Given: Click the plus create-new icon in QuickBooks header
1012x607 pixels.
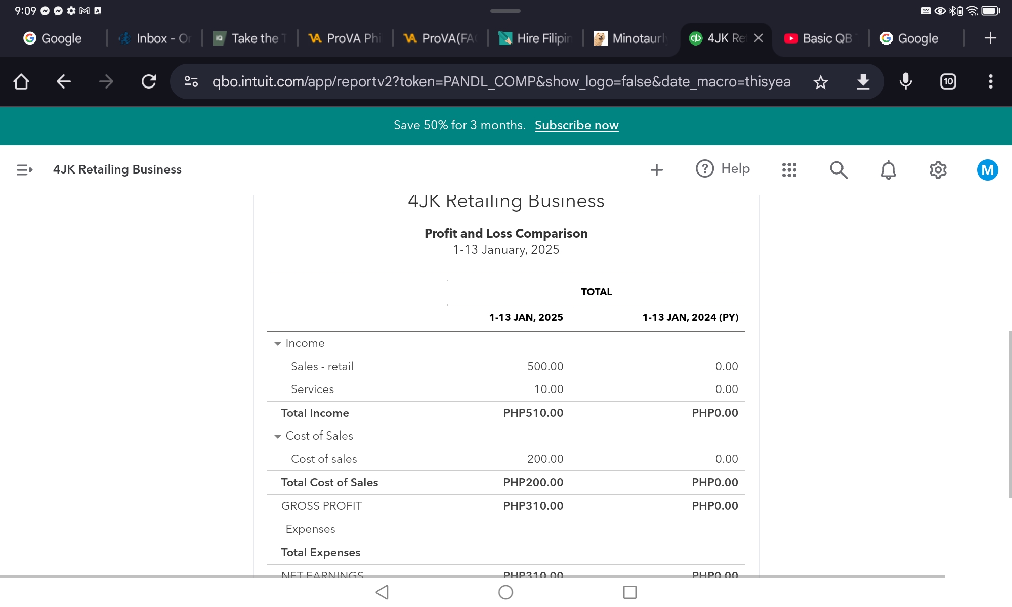Looking at the screenshot, I should (x=656, y=170).
